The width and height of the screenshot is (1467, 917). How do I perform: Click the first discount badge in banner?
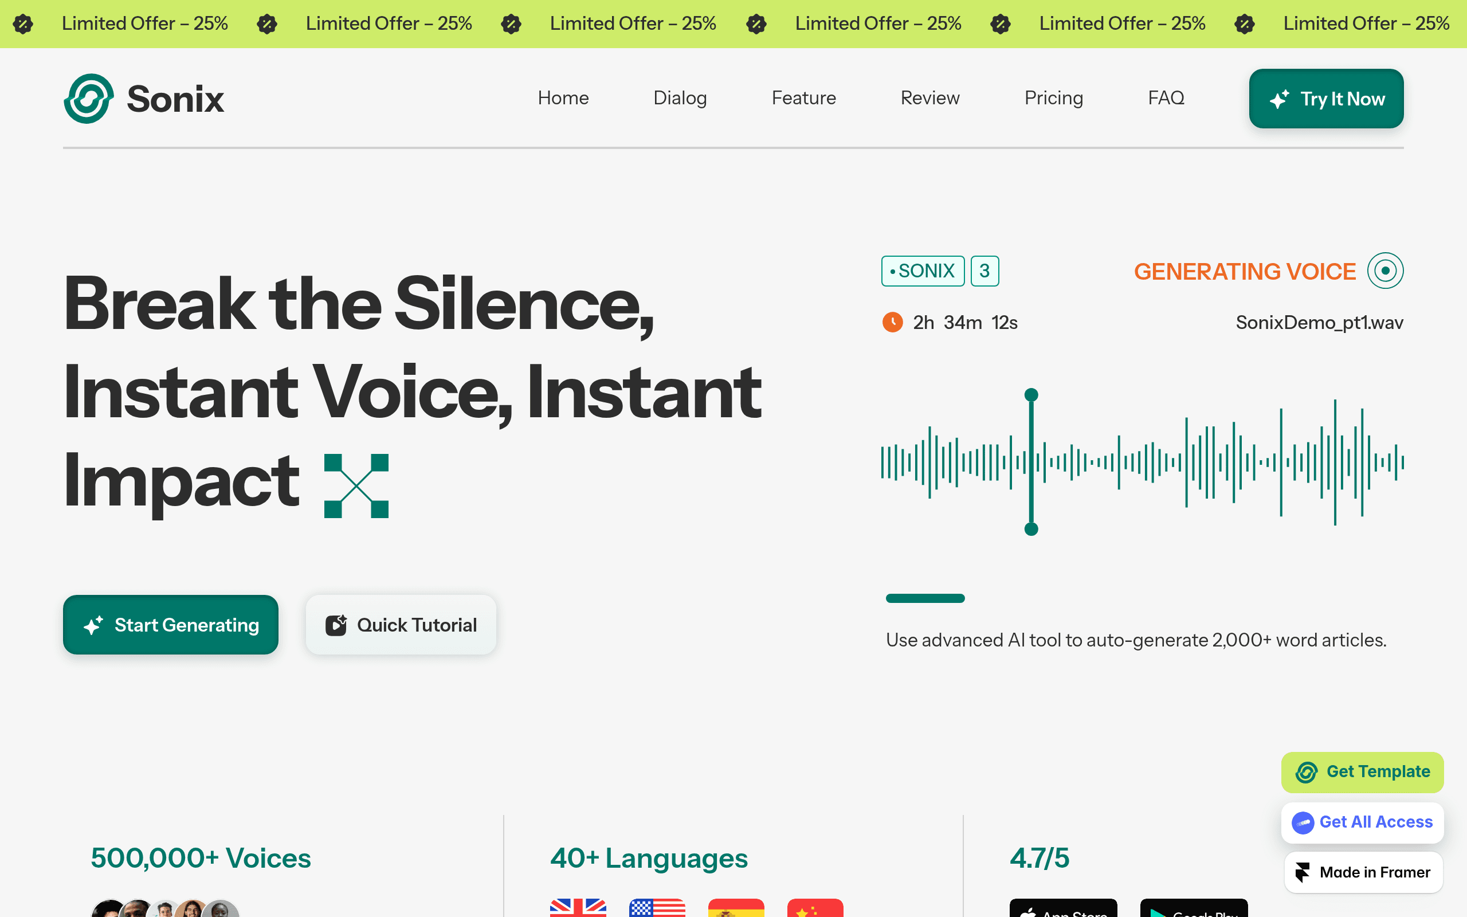point(23,24)
